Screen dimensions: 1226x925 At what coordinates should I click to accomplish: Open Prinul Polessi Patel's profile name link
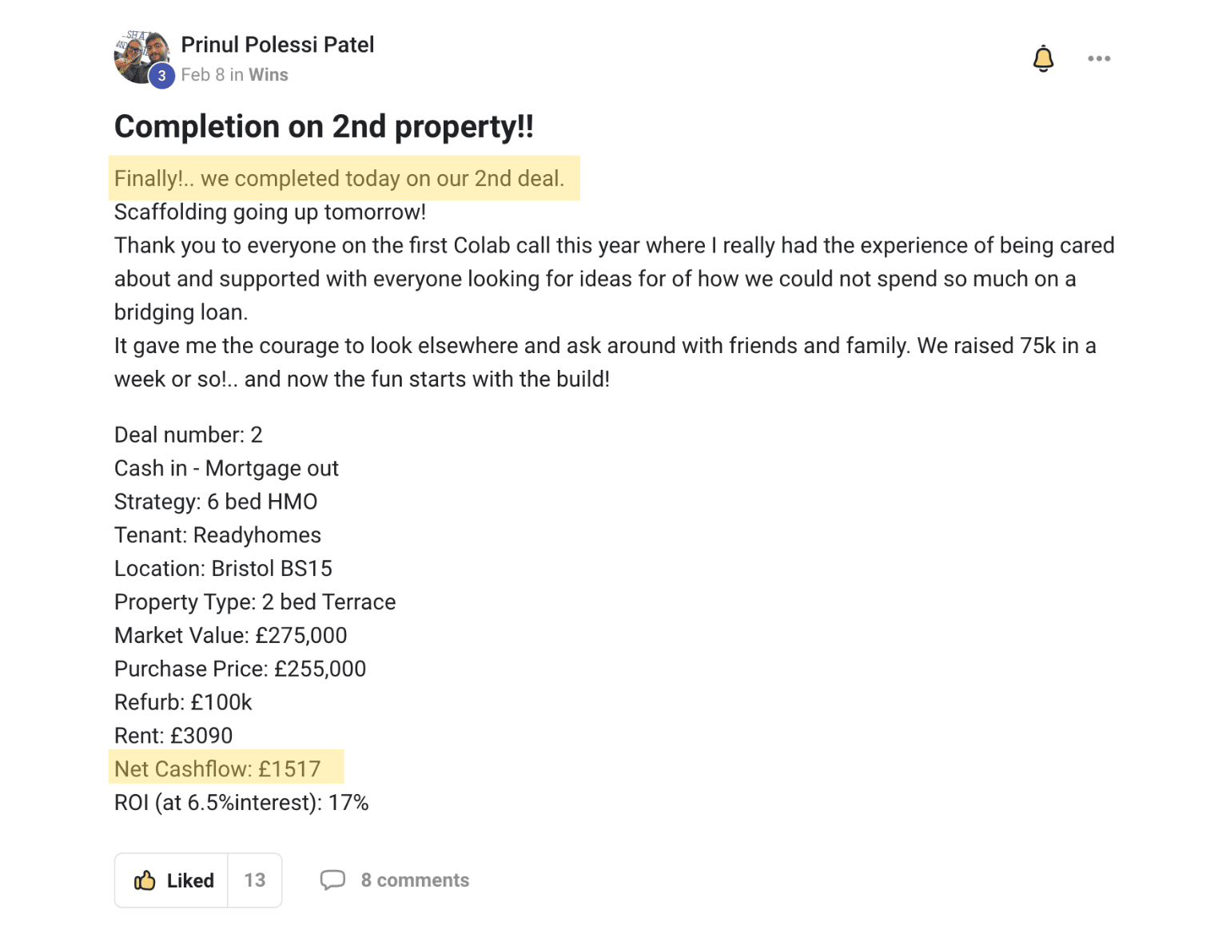point(277,45)
